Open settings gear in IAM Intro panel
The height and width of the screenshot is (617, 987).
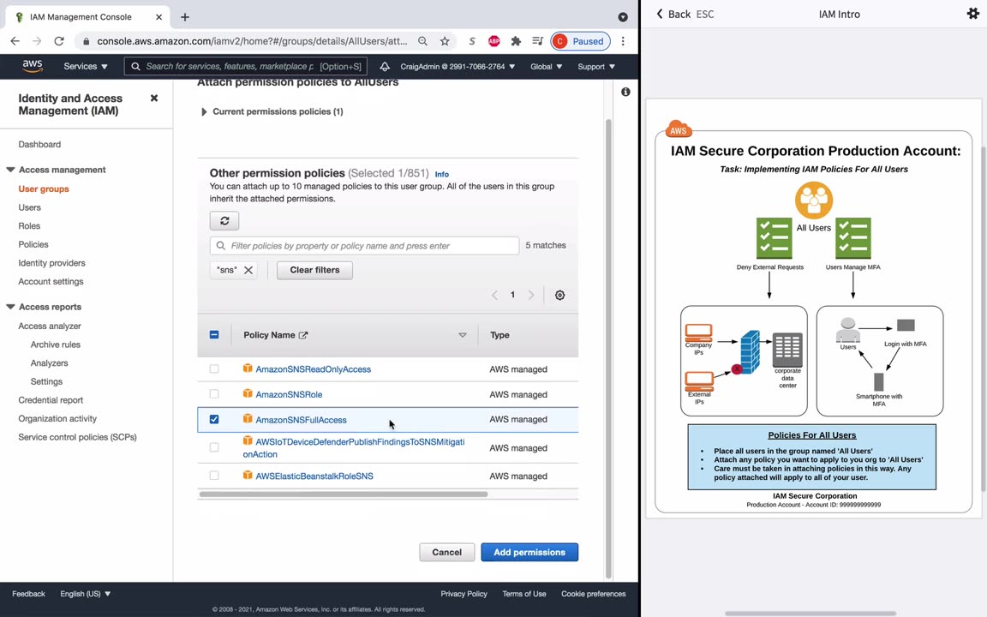(x=973, y=14)
